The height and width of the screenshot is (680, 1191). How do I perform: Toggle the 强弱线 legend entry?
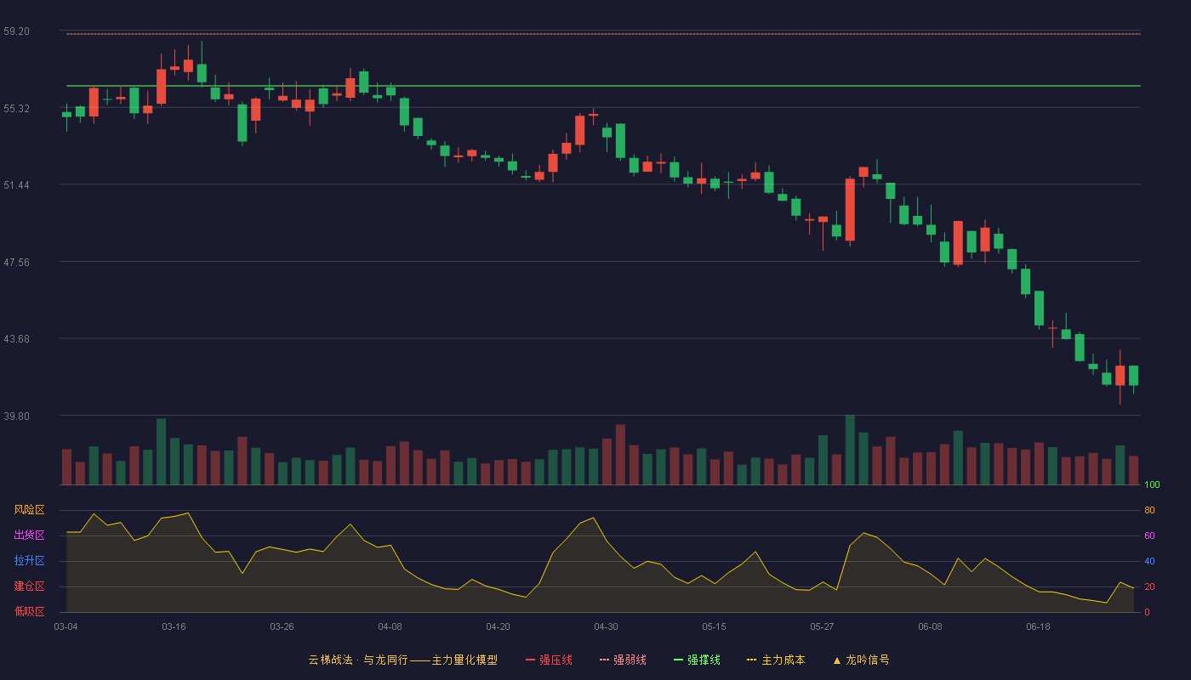(x=623, y=660)
